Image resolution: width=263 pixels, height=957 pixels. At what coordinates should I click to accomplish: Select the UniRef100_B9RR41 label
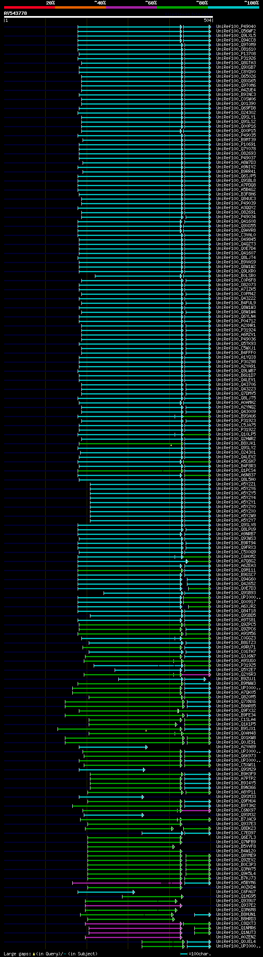tap(236, 171)
